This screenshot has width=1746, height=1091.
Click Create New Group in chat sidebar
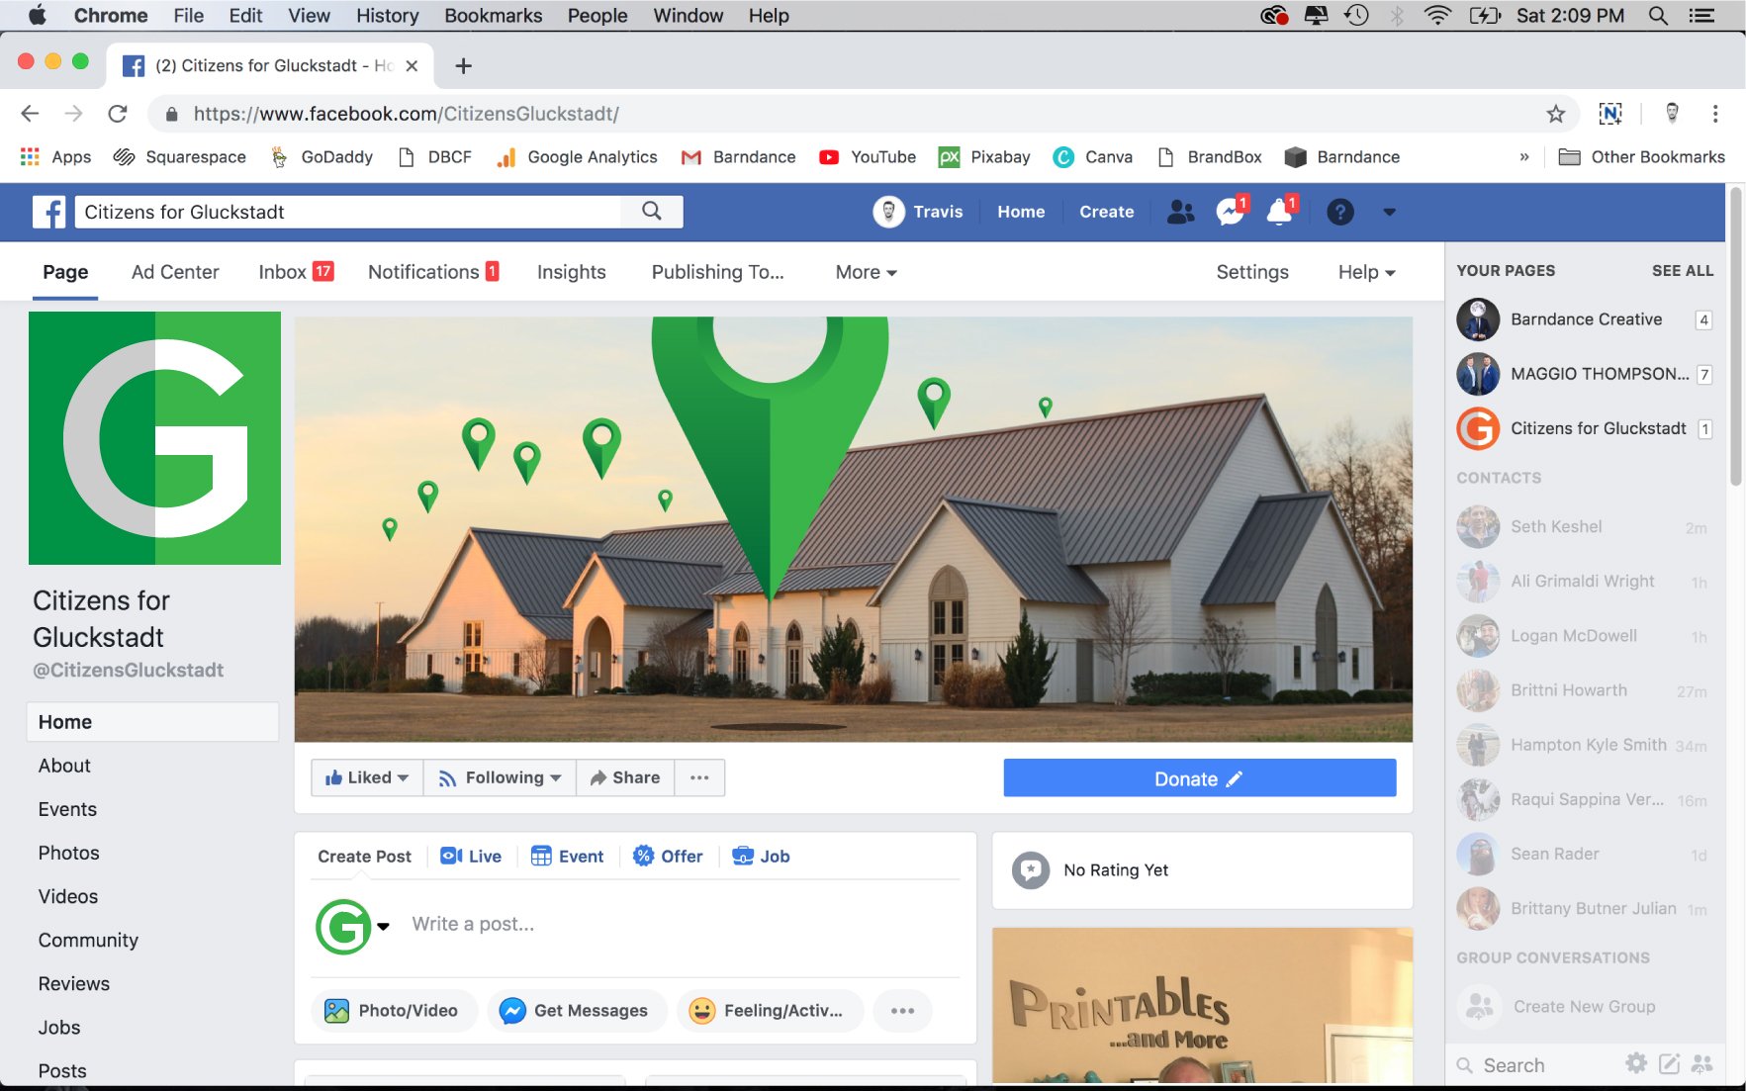(1583, 1007)
